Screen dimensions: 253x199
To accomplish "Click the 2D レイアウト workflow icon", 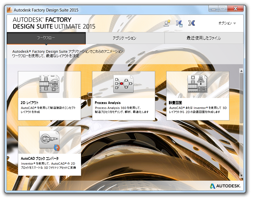I will tap(49, 84).
